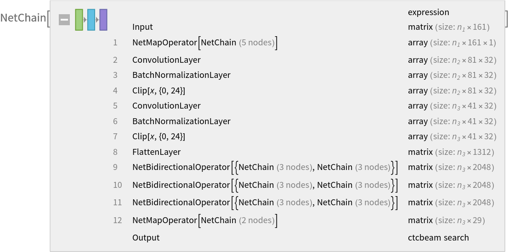Select the Clip layer in row 7

tap(158, 137)
